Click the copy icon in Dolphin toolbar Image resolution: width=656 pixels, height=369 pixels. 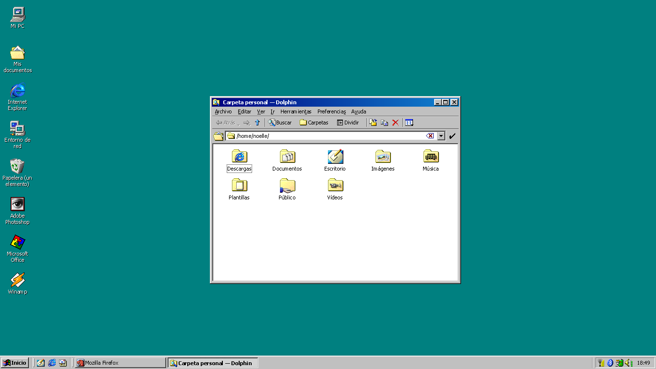point(384,123)
